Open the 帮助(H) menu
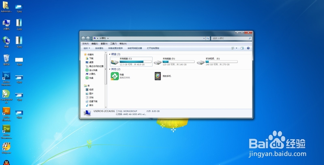324x165 pixels. (x=123, y=44)
